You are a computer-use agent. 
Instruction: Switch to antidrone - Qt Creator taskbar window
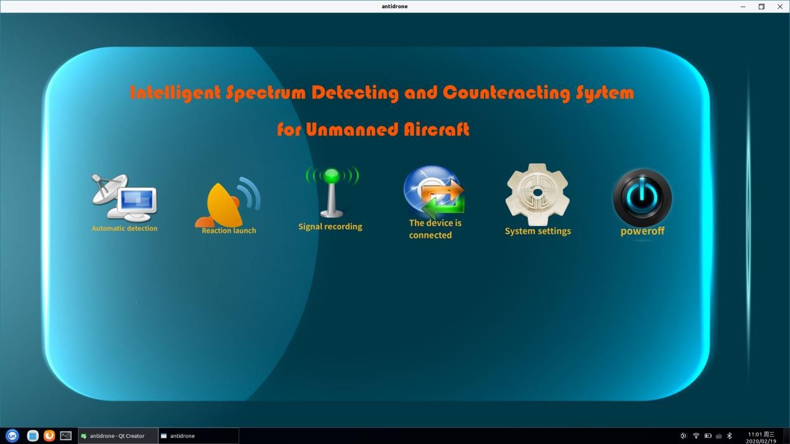tap(117, 436)
